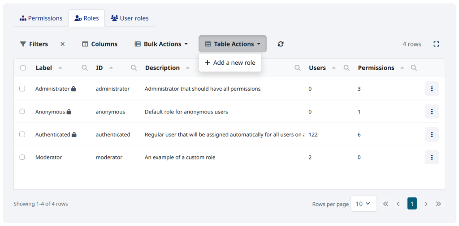Click the Label column header
Viewport: 459px width, 226px height.
[44, 67]
